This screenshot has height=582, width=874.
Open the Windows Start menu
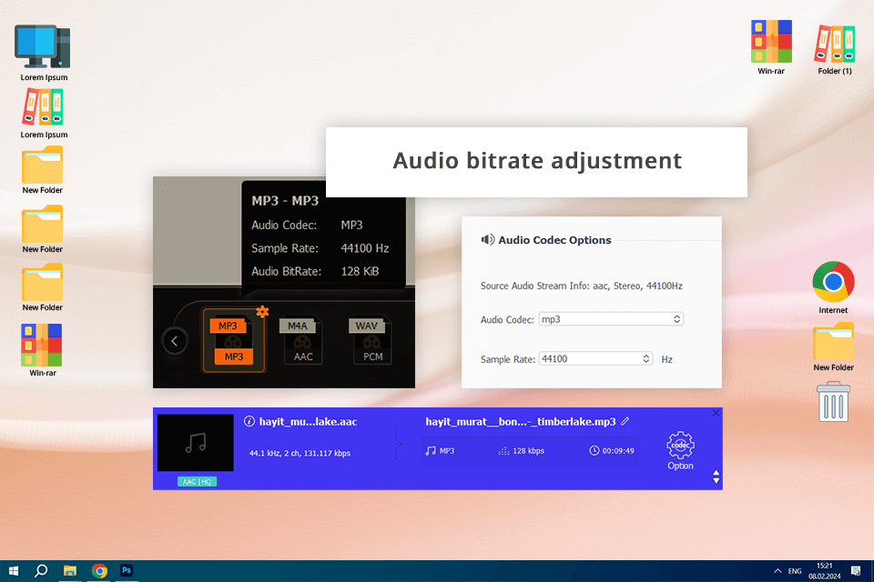pos(14,571)
